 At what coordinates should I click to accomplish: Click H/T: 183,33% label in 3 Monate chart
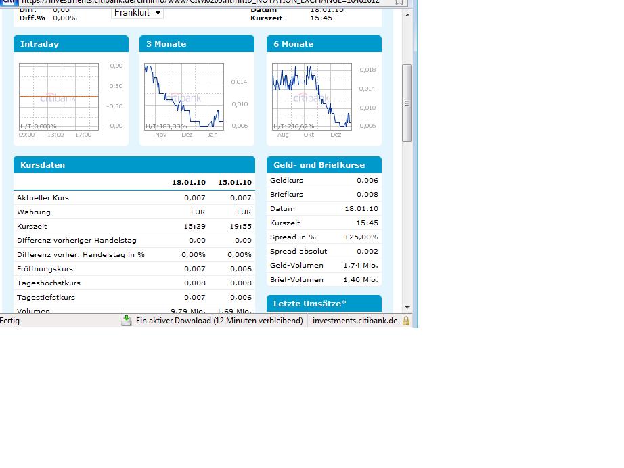[166, 126]
